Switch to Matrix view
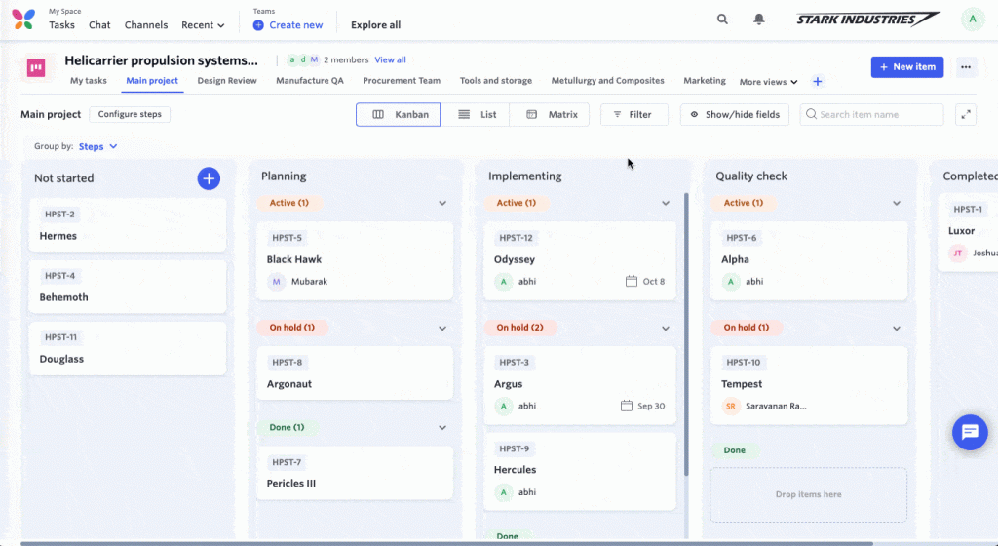This screenshot has width=998, height=546. (550, 114)
